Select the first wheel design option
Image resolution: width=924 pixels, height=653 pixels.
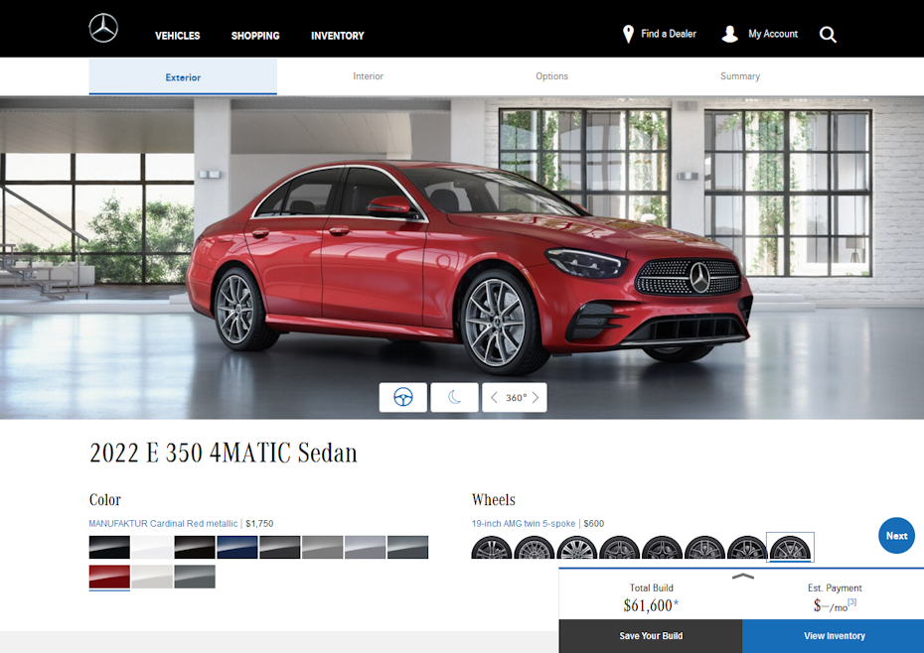coord(491,547)
